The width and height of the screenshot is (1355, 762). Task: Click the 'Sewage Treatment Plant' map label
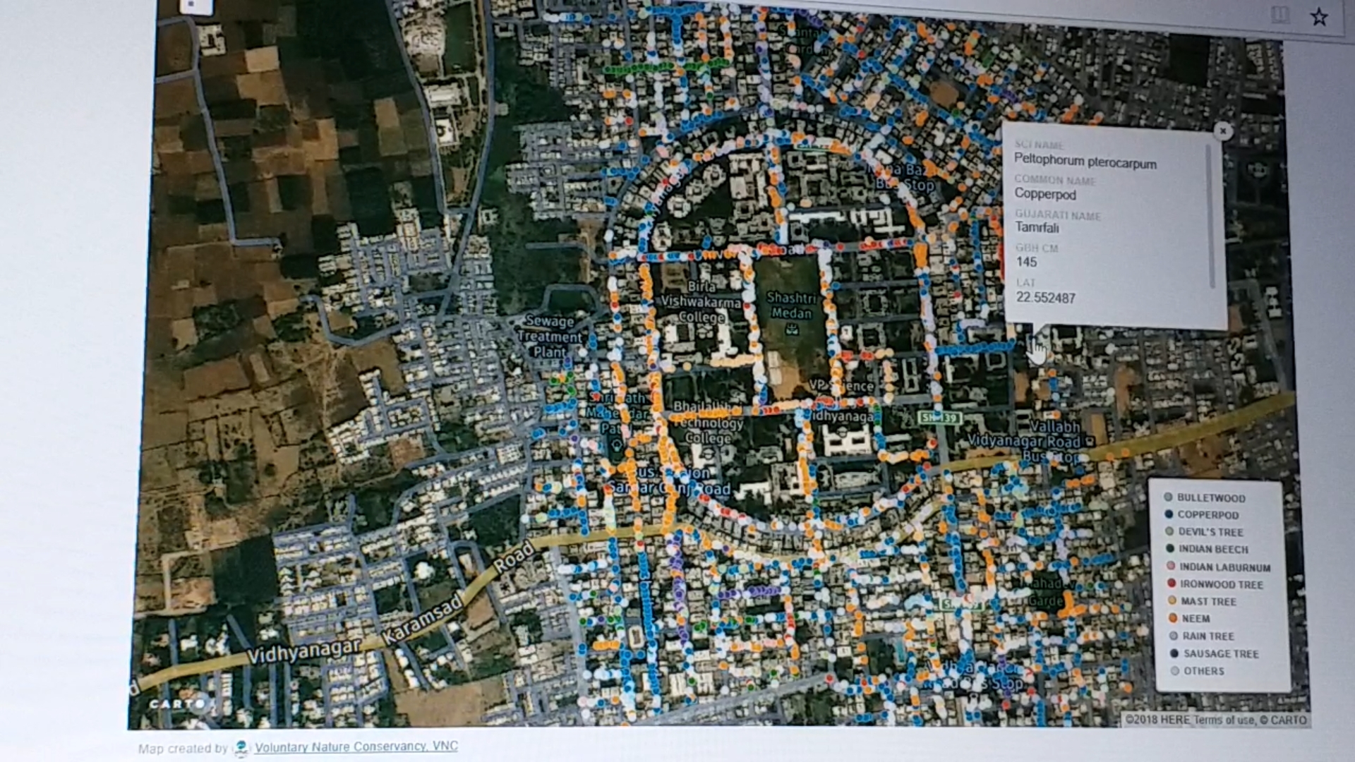(550, 337)
